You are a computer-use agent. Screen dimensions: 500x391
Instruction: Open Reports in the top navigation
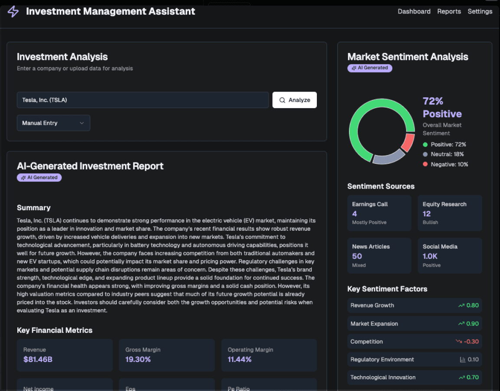[x=449, y=11]
